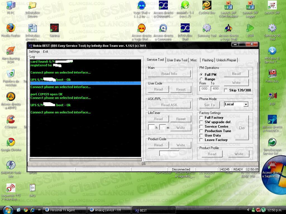This screenshot has height=214, width=286.
Task: Click the Read ASK button
Action: point(169,105)
